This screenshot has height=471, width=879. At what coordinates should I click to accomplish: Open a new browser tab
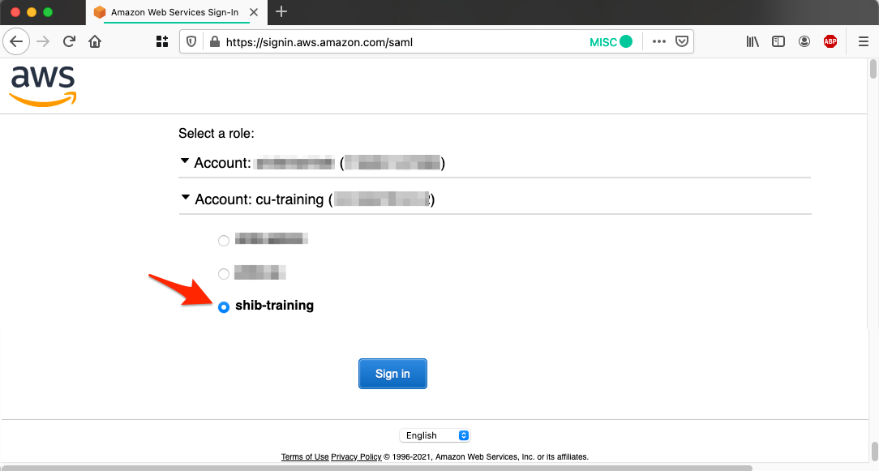281,12
